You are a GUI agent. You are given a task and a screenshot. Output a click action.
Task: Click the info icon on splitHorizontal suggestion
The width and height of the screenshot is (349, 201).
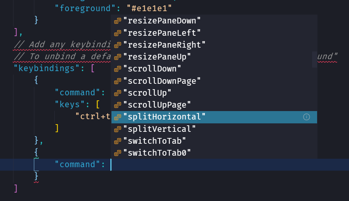pyautogui.click(x=306, y=117)
